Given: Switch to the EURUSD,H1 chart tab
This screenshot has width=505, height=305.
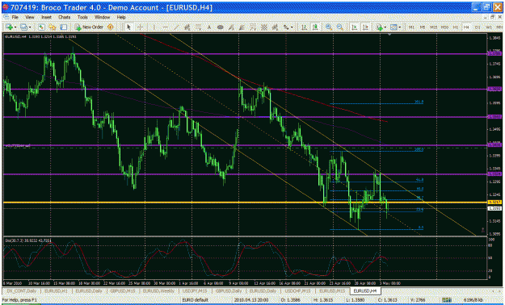Looking at the screenshot, I should pyautogui.click(x=56, y=290).
